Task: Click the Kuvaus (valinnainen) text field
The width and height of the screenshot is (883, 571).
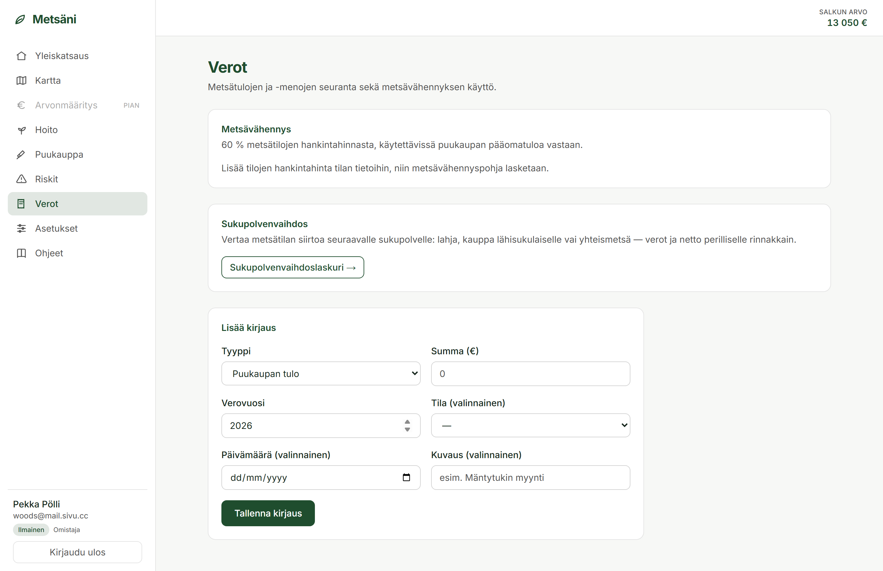Action: [x=530, y=477]
